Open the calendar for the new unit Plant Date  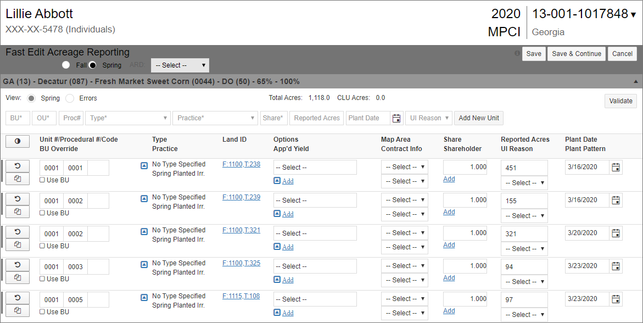click(396, 118)
